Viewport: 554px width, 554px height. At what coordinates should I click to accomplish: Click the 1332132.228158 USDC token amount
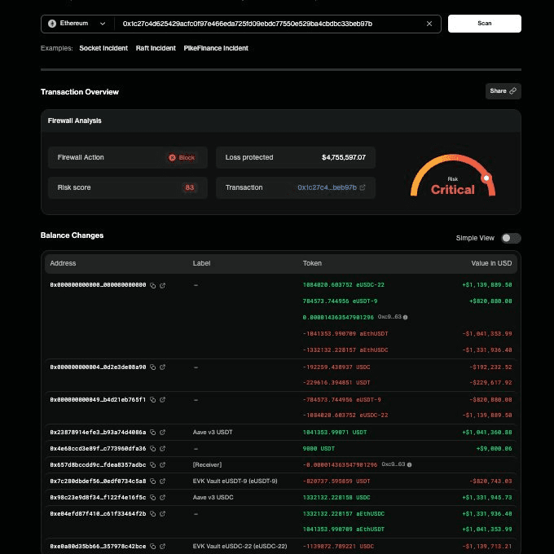pyautogui.click(x=336, y=497)
